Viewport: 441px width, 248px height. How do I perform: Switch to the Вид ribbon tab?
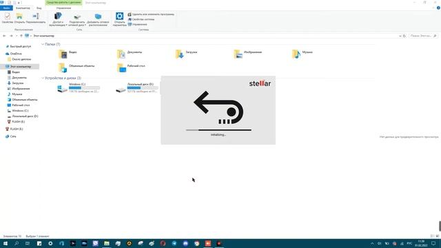pyautogui.click(x=39, y=8)
